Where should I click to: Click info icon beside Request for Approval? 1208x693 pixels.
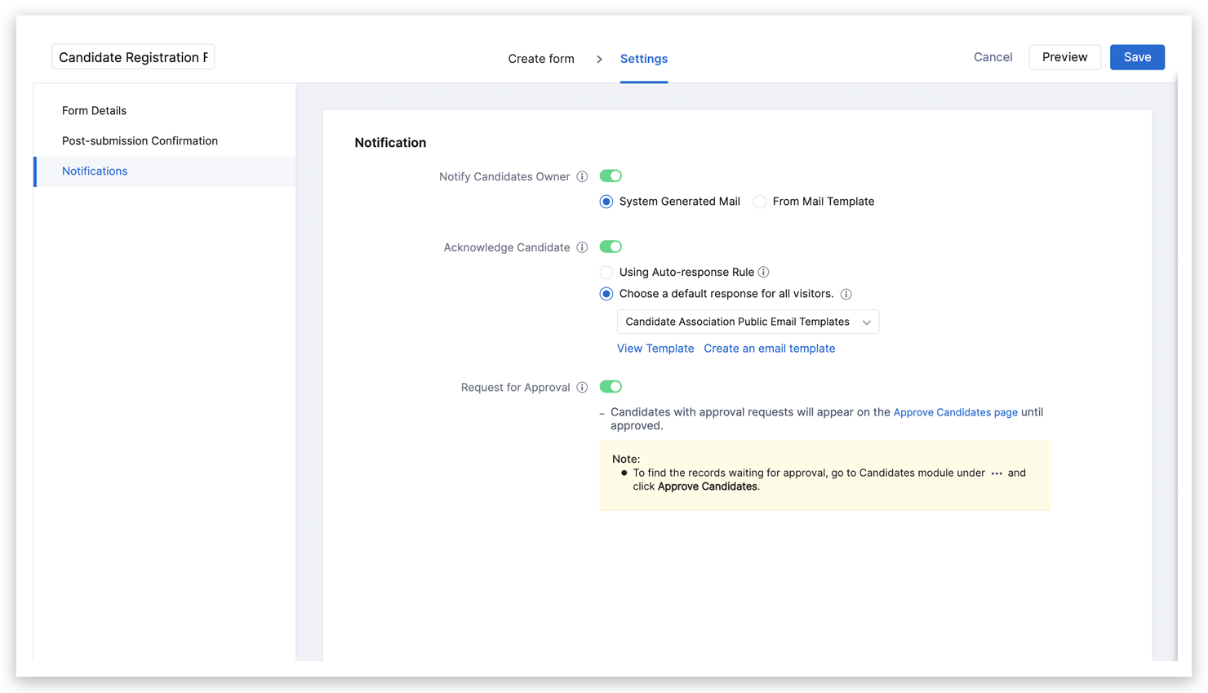pyautogui.click(x=582, y=387)
